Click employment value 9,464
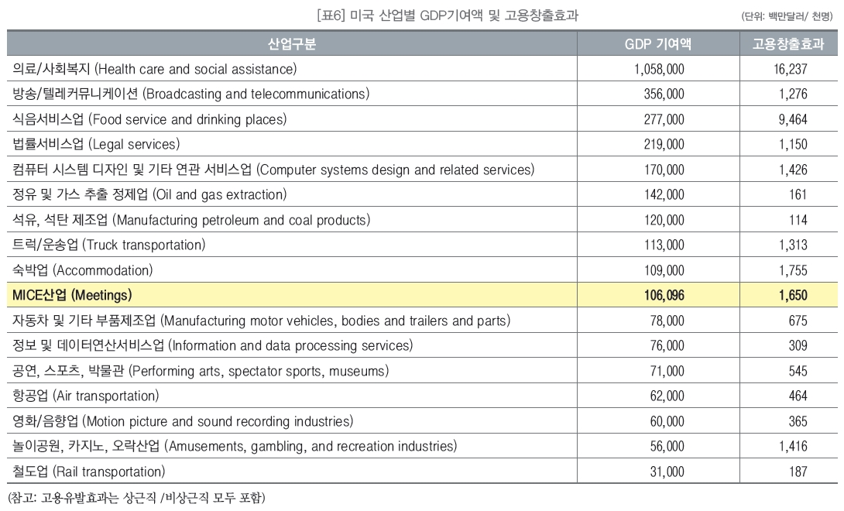The height and width of the screenshot is (511, 844). pyautogui.click(x=794, y=119)
